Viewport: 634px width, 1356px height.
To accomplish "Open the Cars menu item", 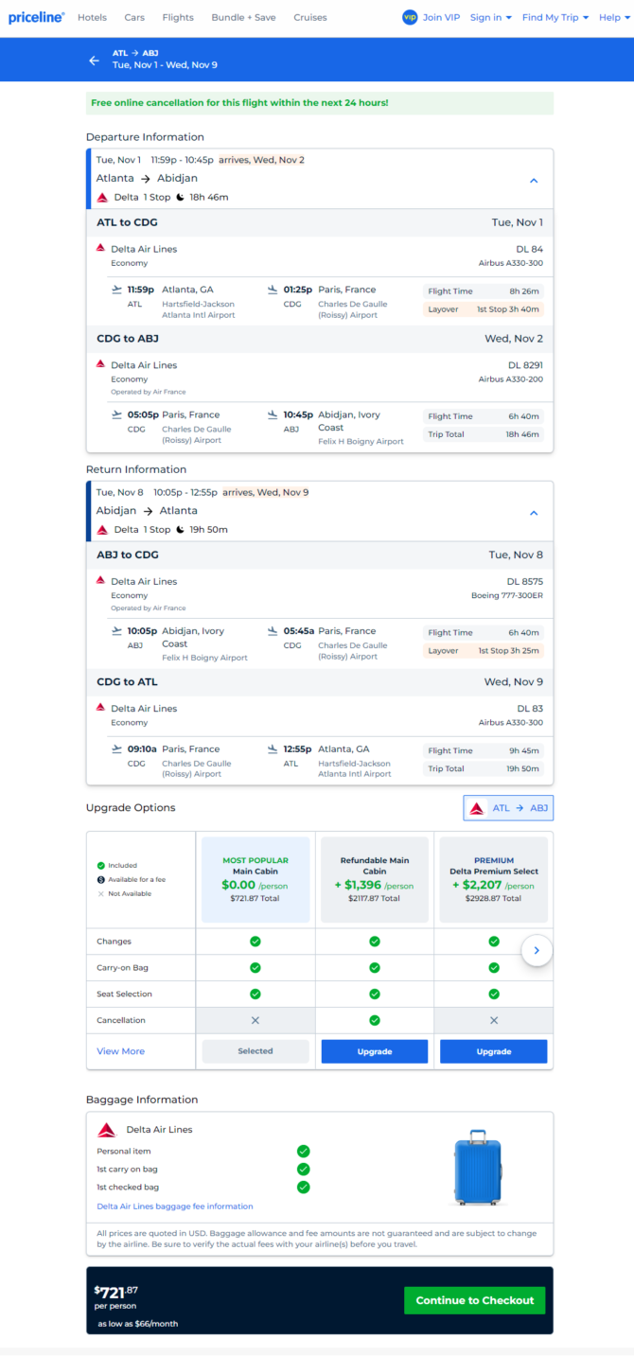I will pos(134,17).
